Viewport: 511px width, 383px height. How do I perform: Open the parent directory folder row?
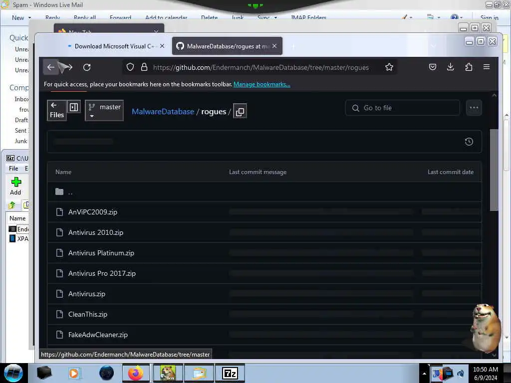point(264,192)
